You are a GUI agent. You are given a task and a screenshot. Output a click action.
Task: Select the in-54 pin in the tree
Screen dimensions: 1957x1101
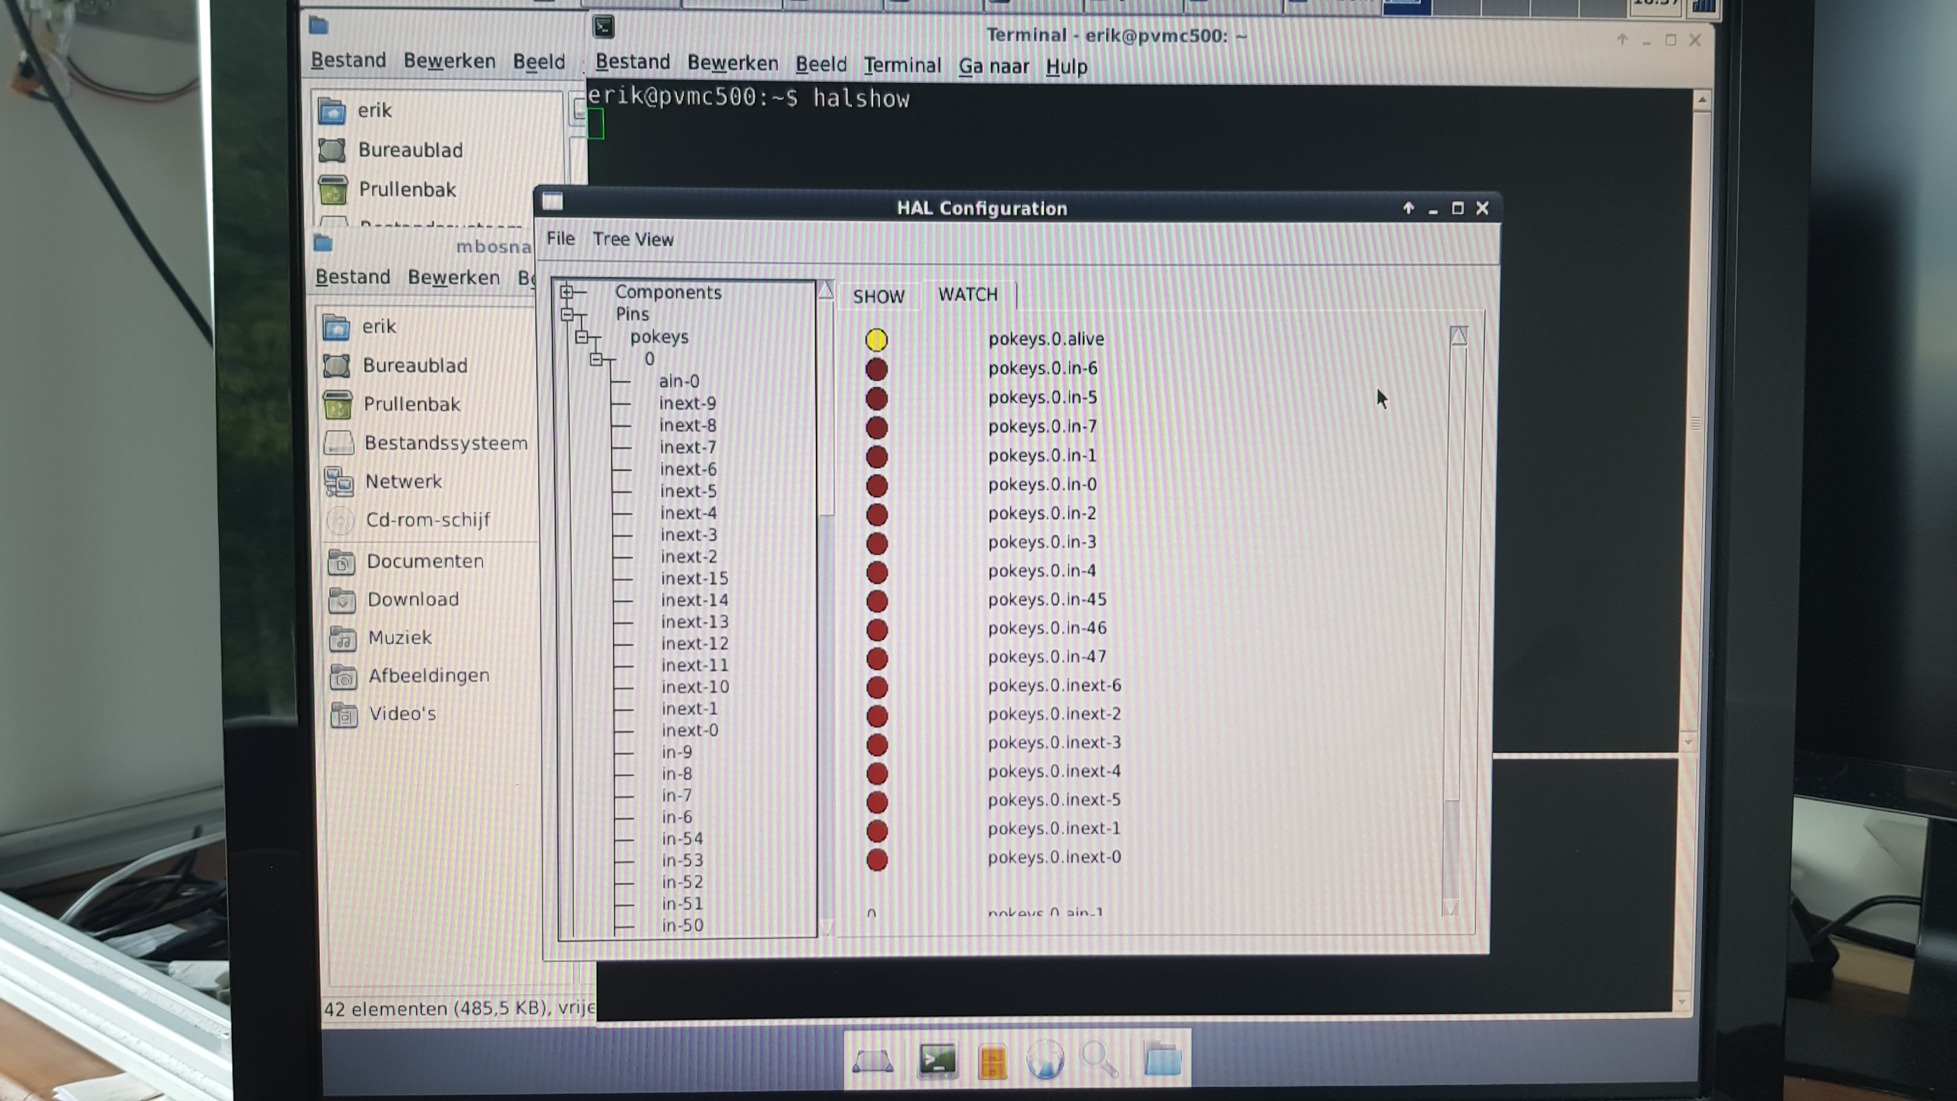click(x=681, y=839)
